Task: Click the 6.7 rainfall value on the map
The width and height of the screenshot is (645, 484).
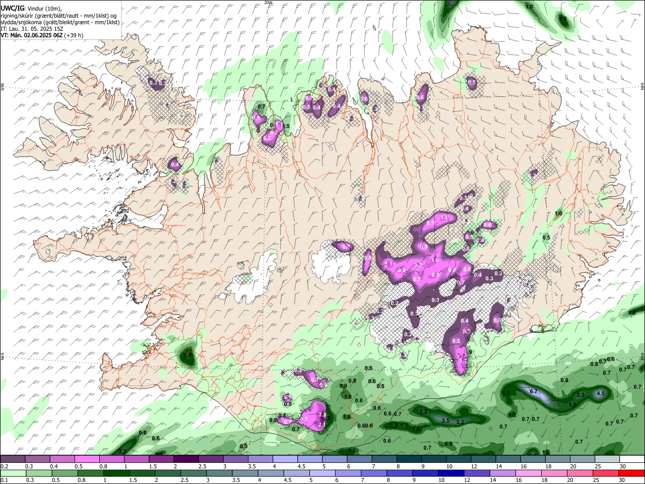Action: click(535, 391)
